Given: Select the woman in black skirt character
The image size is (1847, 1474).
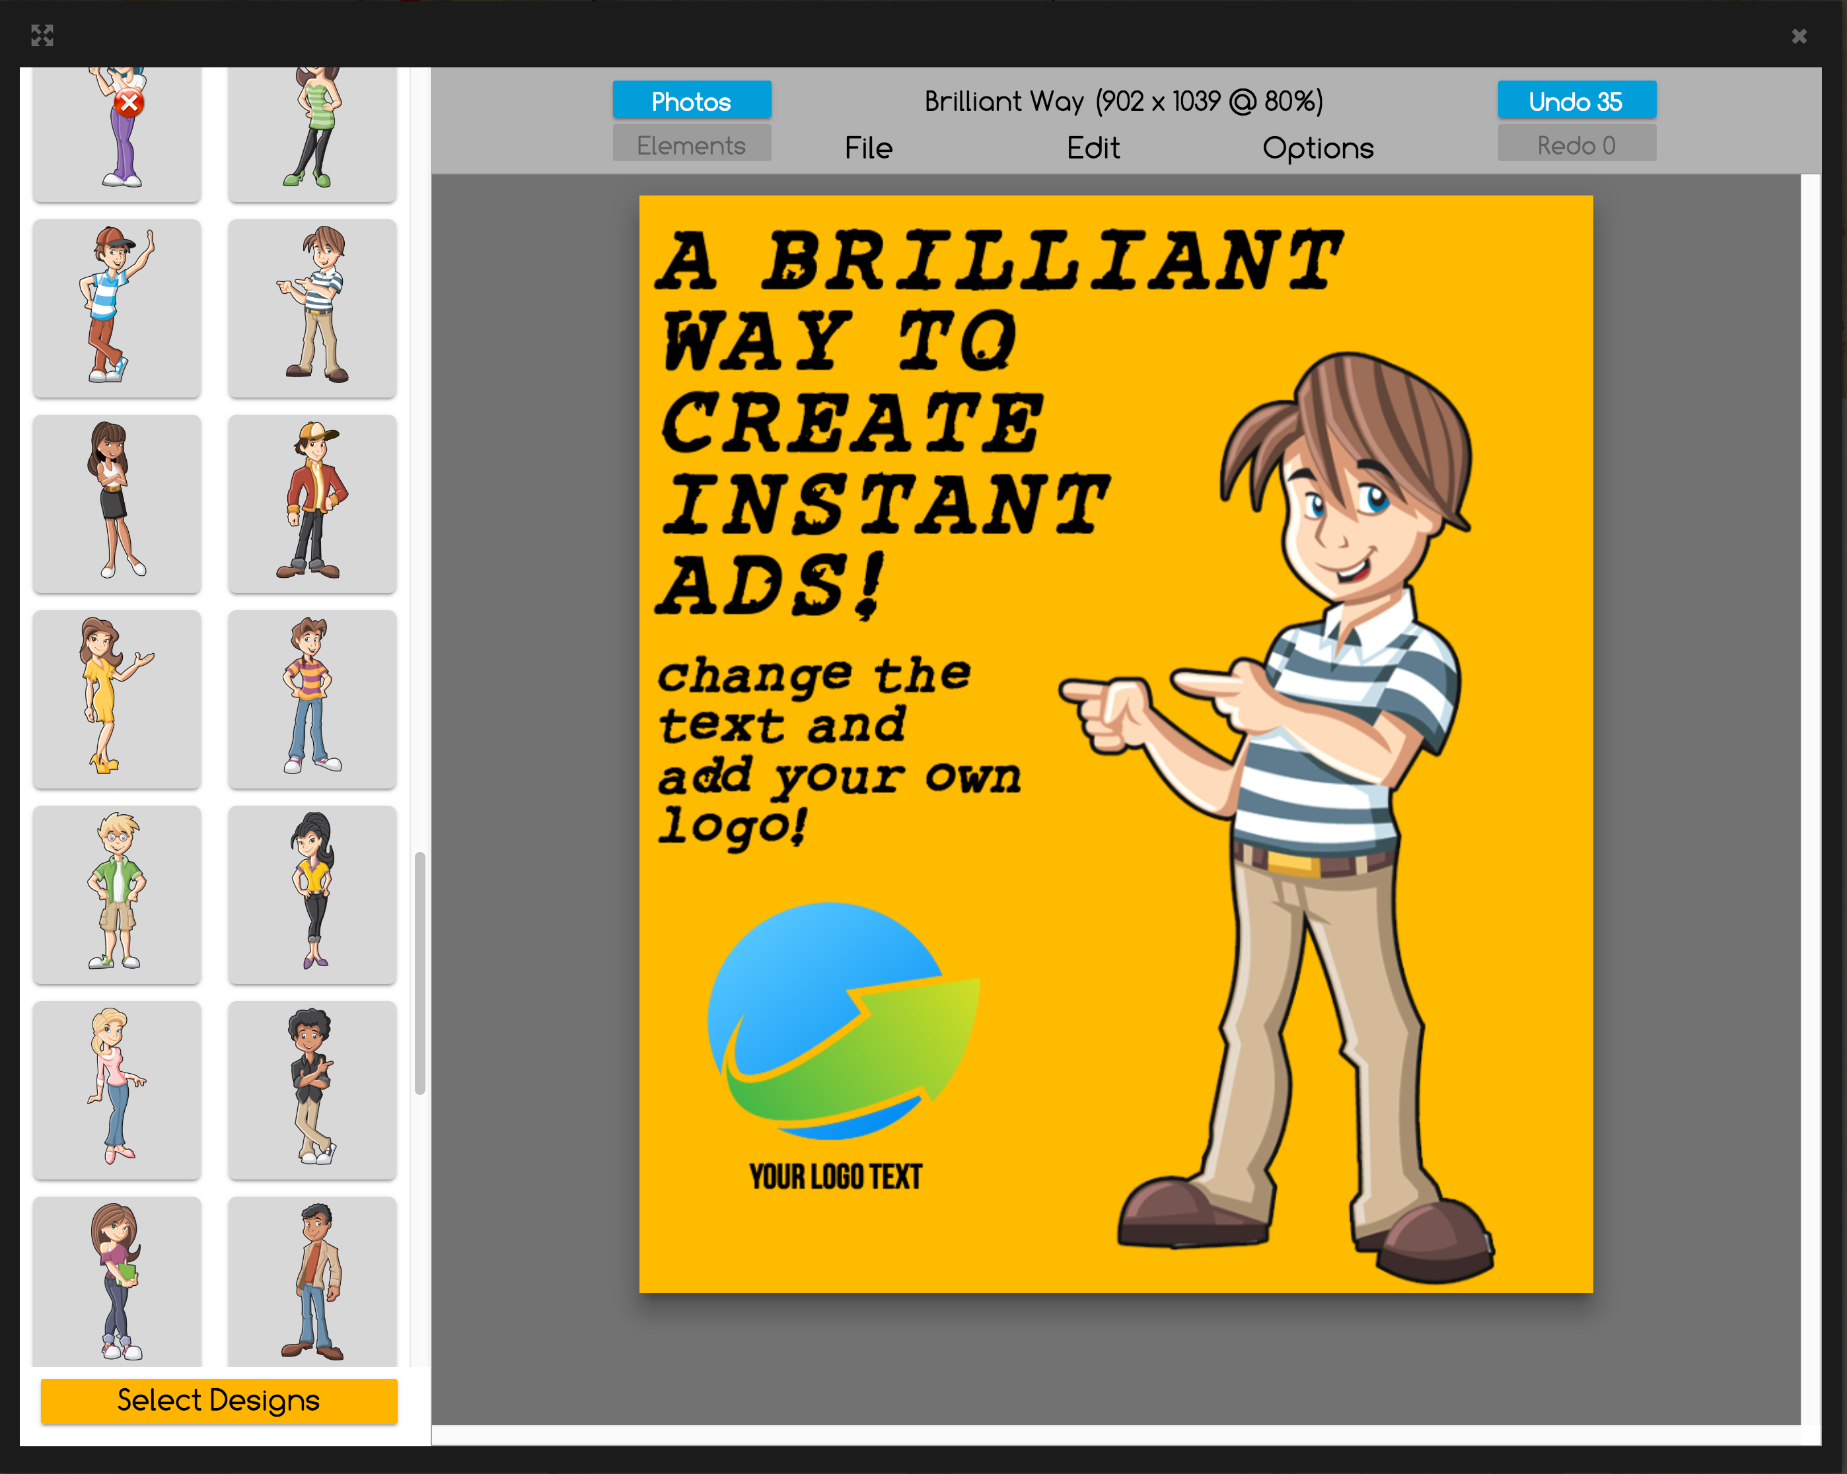Looking at the screenshot, I should tap(118, 504).
